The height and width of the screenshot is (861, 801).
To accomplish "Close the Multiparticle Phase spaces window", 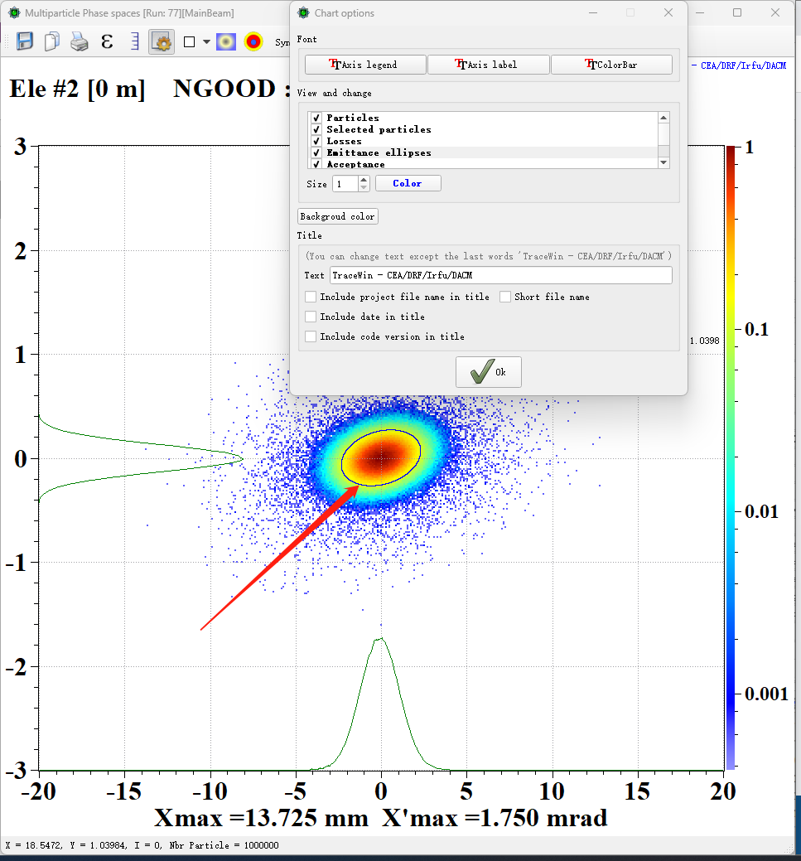I will [775, 12].
